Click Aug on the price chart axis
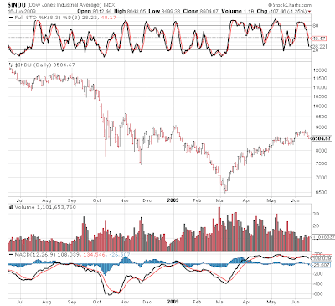The image size is (335, 306). [47, 200]
